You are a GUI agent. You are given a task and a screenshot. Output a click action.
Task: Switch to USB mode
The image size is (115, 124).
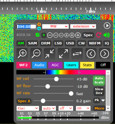[70, 43]
